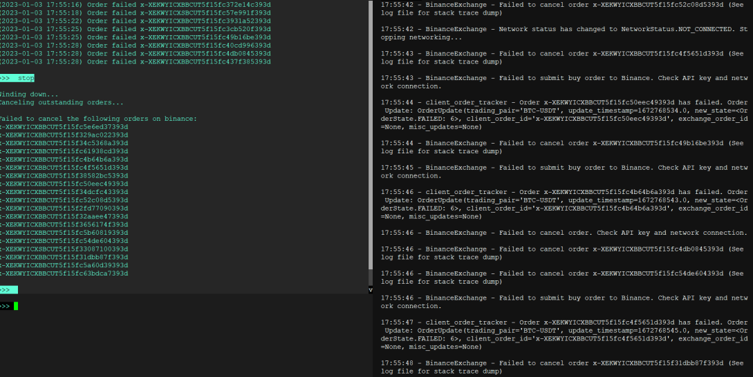This screenshot has height=377, width=753.
Task: Select cancel-list order ID ending fc54de604393d
Action: pyautogui.click(x=64, y=241)
